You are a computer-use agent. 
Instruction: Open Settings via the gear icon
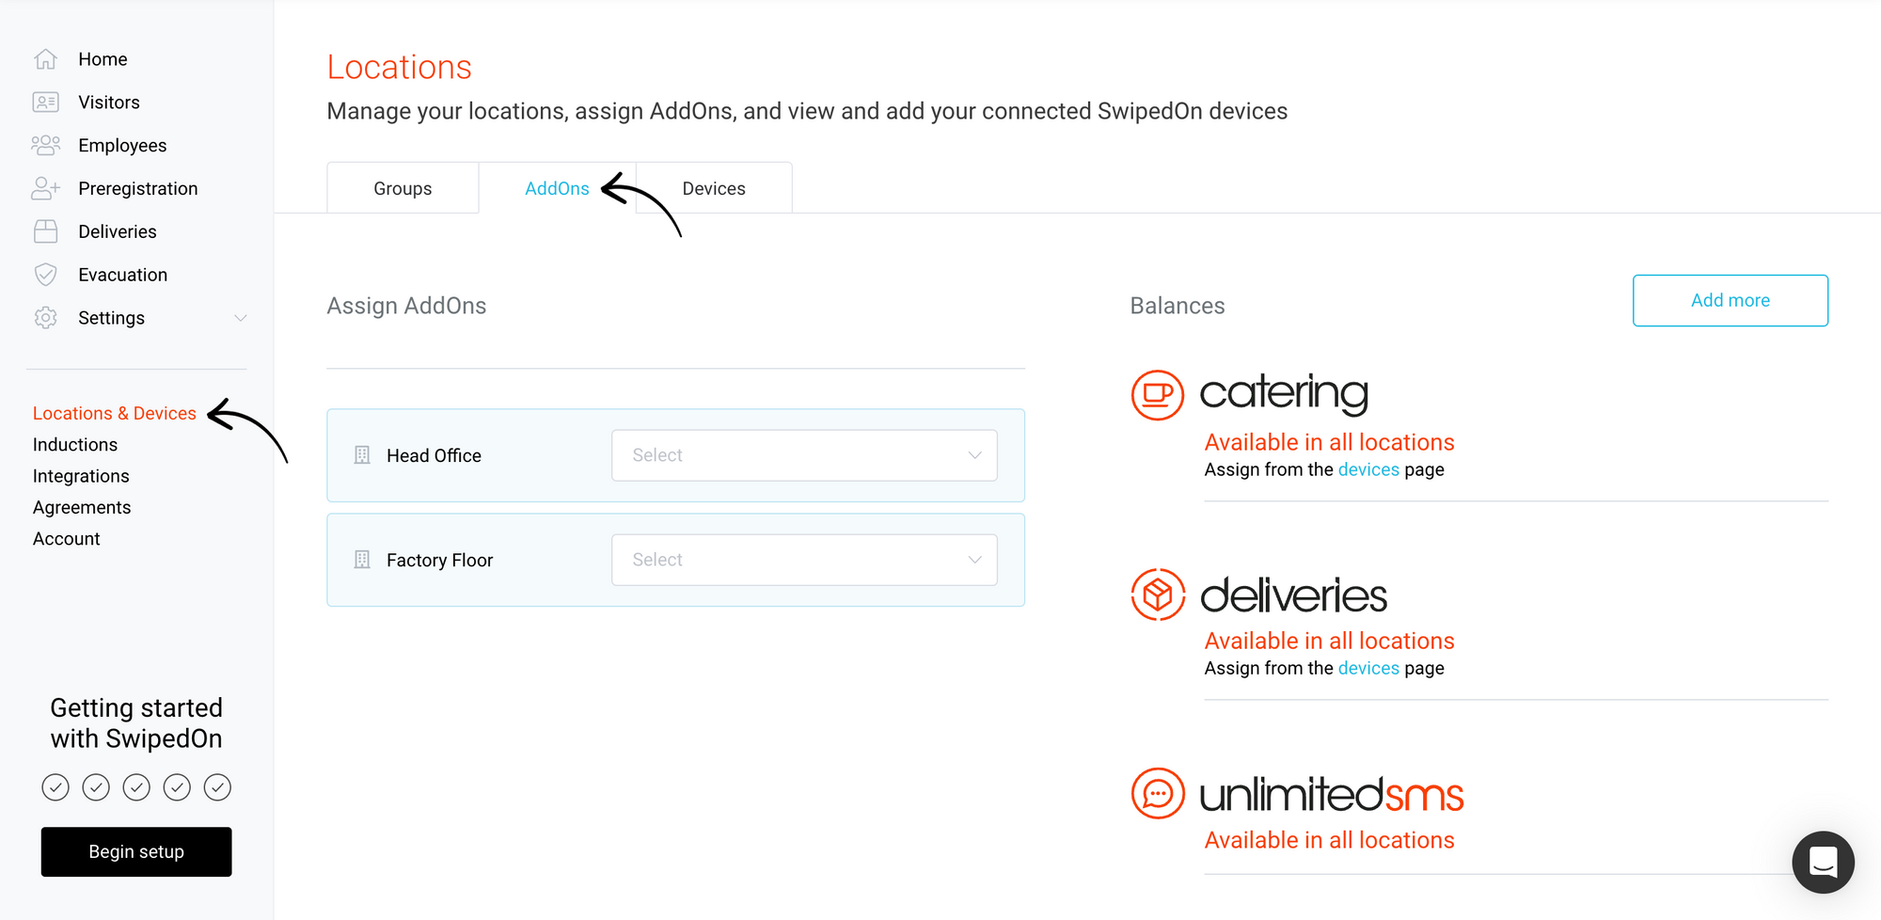(x=45, y=317)
